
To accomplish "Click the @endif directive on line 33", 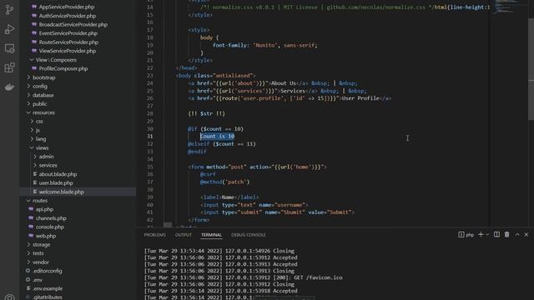I will pos(197,152).
